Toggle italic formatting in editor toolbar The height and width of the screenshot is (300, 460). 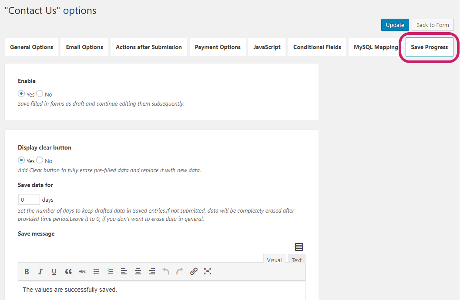[40, 272]
